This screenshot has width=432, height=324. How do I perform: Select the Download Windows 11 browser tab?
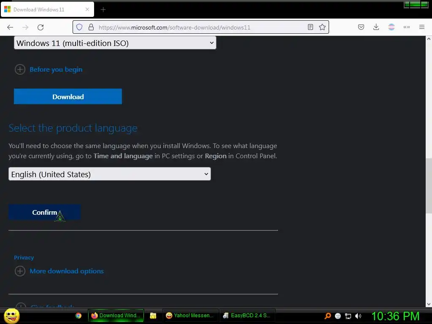tap(47, 9)
